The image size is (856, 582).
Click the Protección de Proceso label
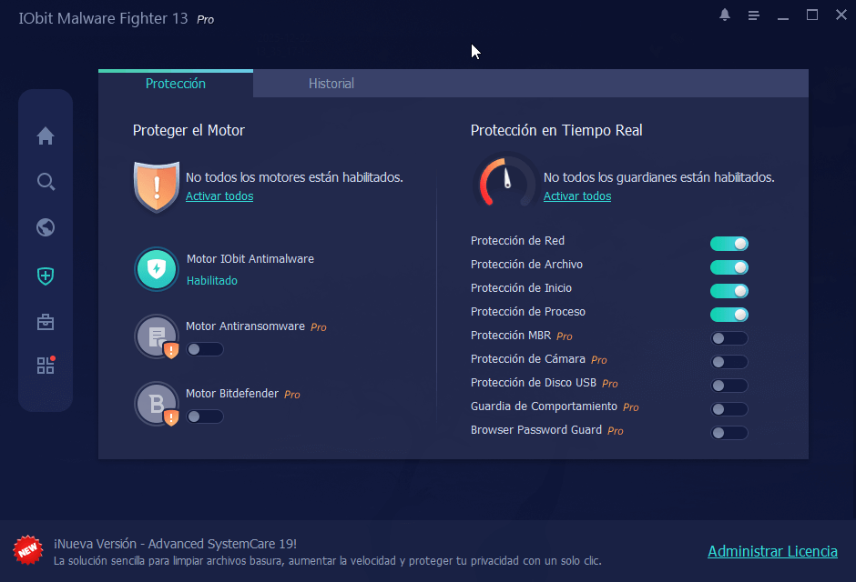(x=528, y=312)
